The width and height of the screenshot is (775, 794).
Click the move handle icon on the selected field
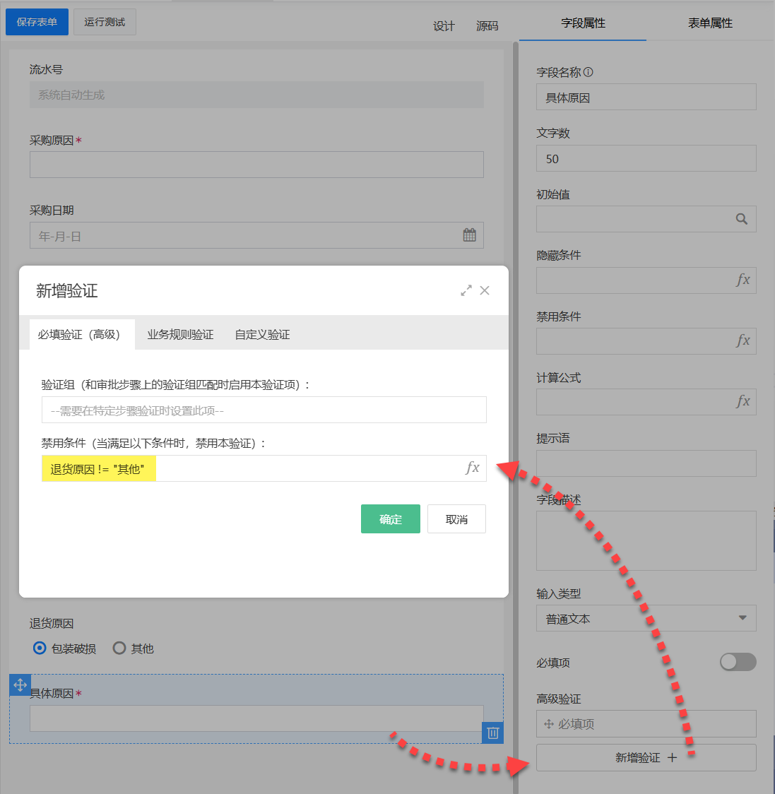[x=20, y=685]
